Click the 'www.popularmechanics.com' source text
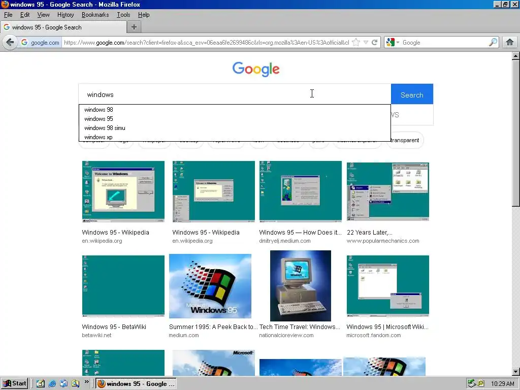Screen dimensions: 520x390 point(383,241)
